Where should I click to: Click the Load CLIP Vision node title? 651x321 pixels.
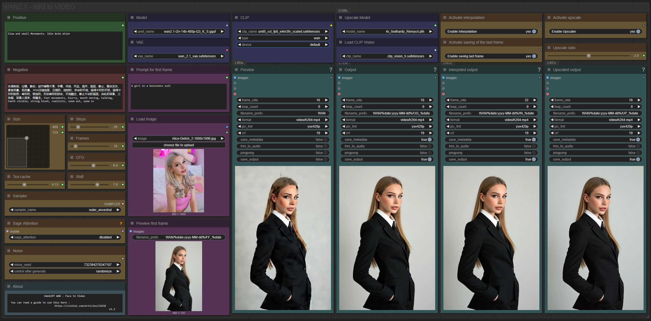[359, 42]
